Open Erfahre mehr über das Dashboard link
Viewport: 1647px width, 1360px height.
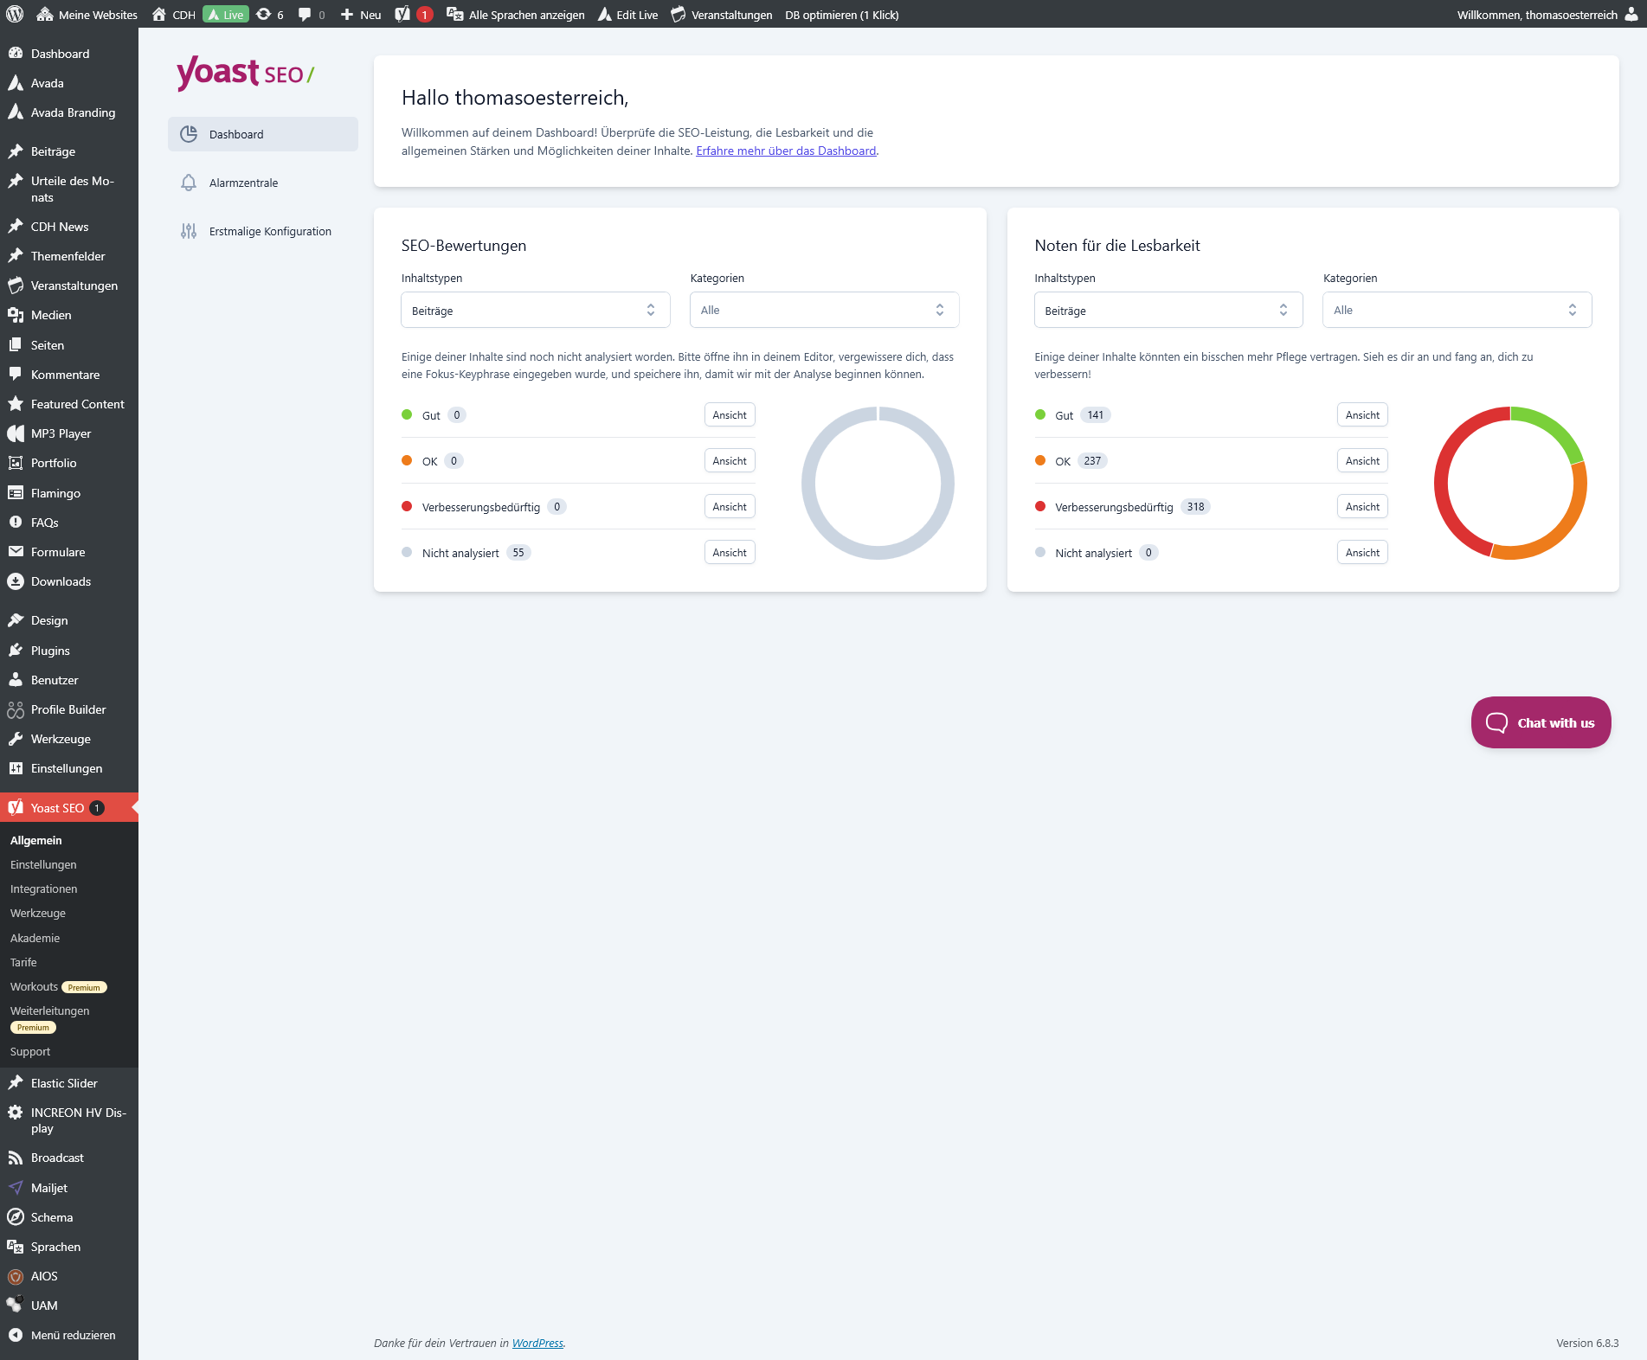click(x=786, y=151)
